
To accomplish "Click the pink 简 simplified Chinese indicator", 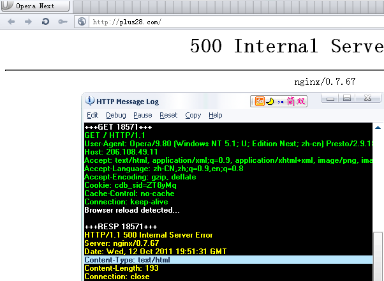I will [290, 102].
